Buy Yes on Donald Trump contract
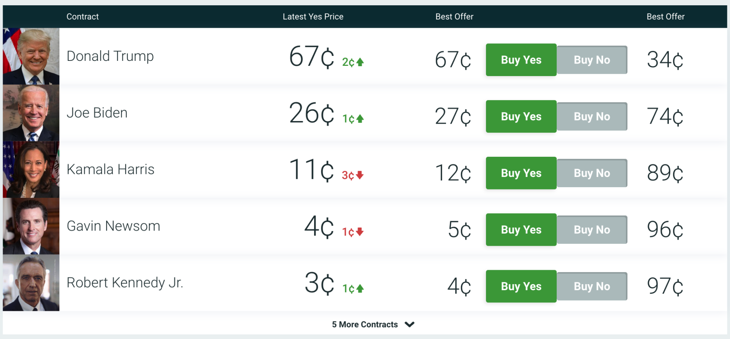This screenshot has height=339, width=730. [x=521, y=60]
